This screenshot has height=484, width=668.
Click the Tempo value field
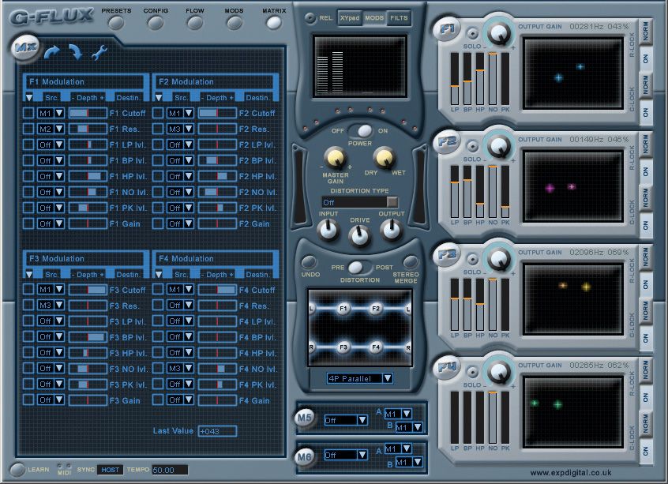tap(170, 470)
